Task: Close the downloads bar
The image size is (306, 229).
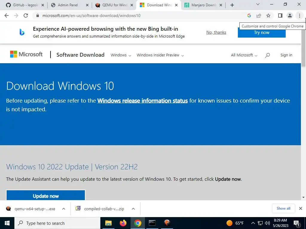Action: coord(301,208)
